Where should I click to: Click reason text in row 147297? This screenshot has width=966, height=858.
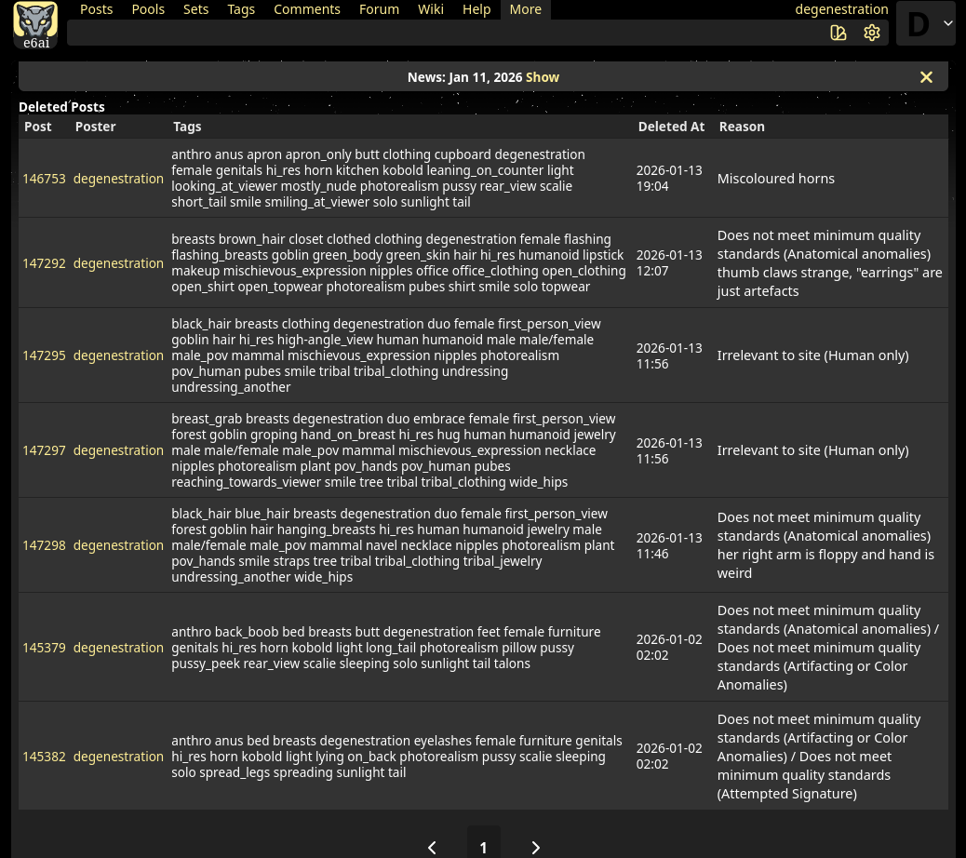click(812, 450)
